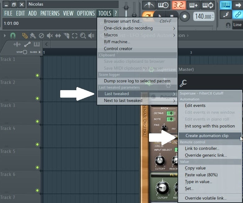Mute Track 4 with its green light
243x203 pixels.
click(x=37, y=144)
